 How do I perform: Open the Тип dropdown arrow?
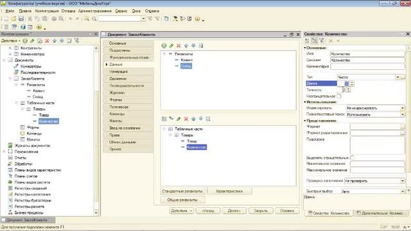(398, 77)
